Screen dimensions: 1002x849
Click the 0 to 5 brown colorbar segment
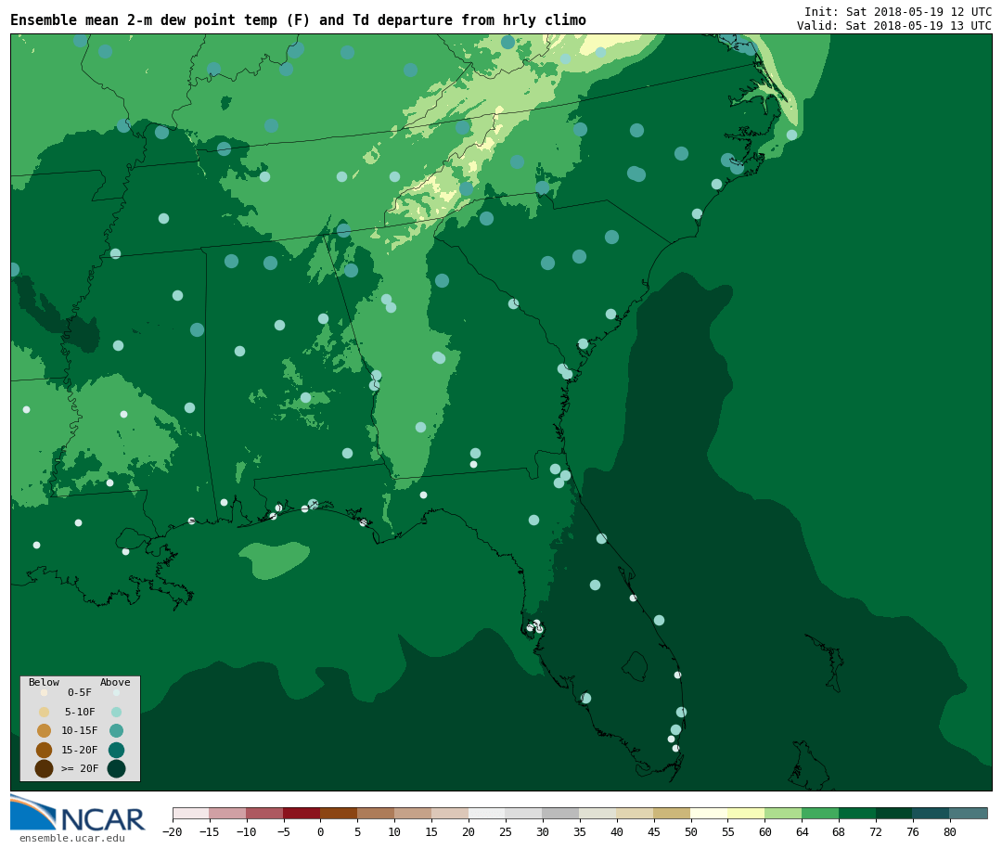(340, 813)
